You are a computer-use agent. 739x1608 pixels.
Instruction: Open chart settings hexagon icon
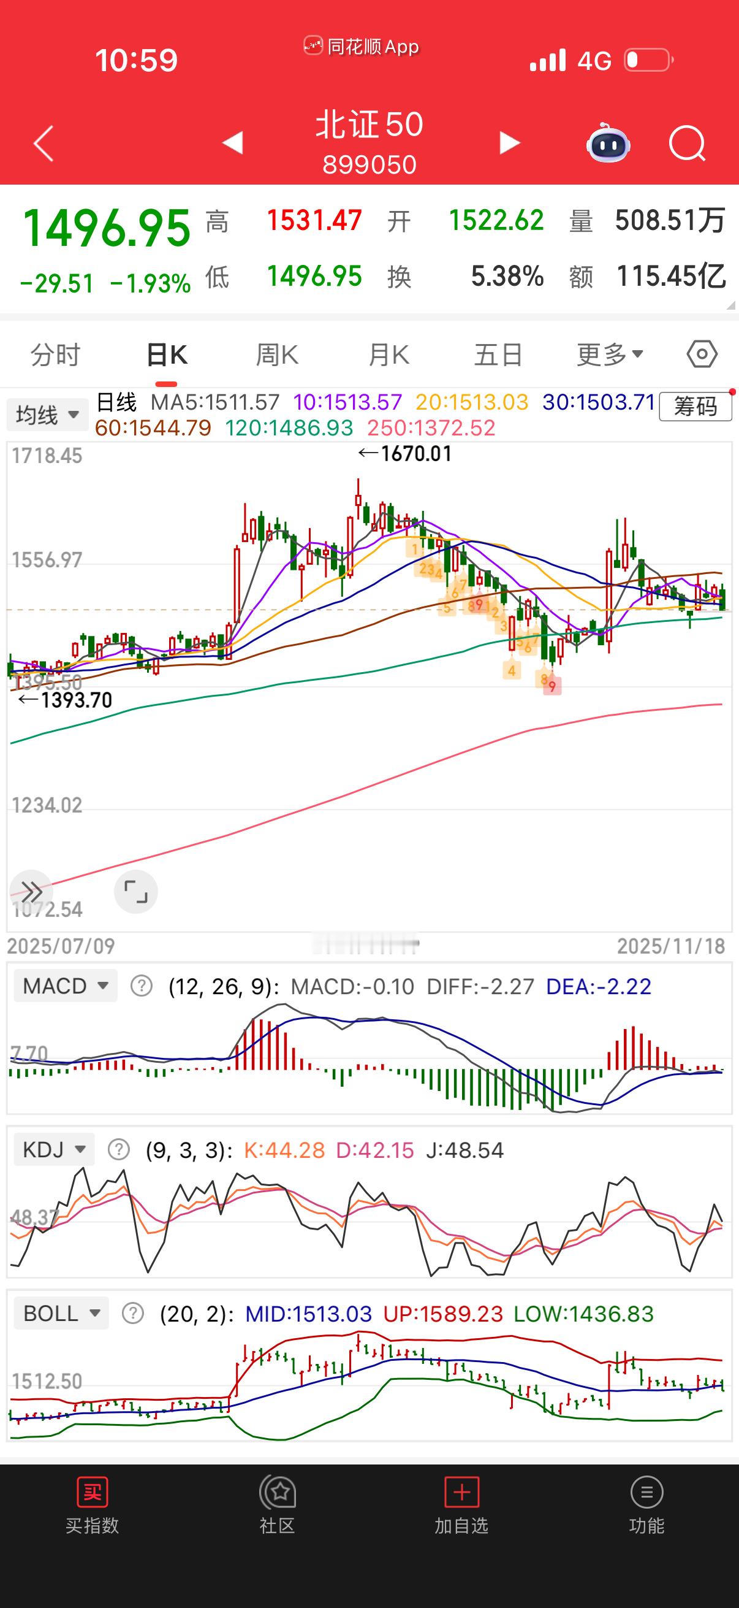pos(702,354)
